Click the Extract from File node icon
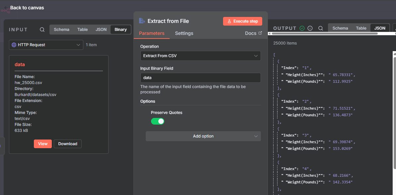Viewport: 396px width, 195px height. (x=142, y=21)
